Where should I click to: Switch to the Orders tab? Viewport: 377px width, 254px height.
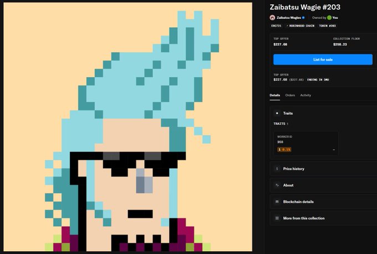290,95
